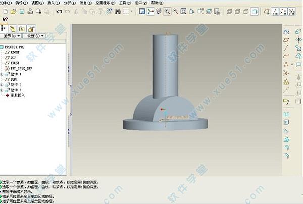Select the Draft tool
Viewport: 303px width, 204px height.
click(x=286, y=139)
